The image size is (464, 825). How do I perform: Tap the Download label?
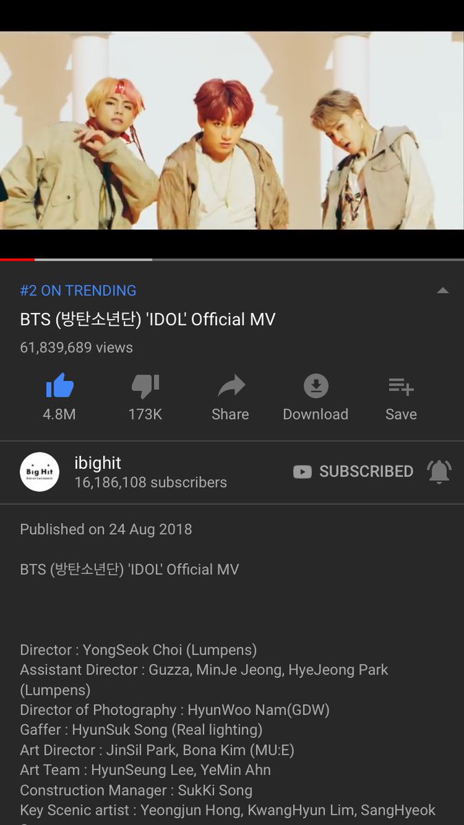pos(316,415)
